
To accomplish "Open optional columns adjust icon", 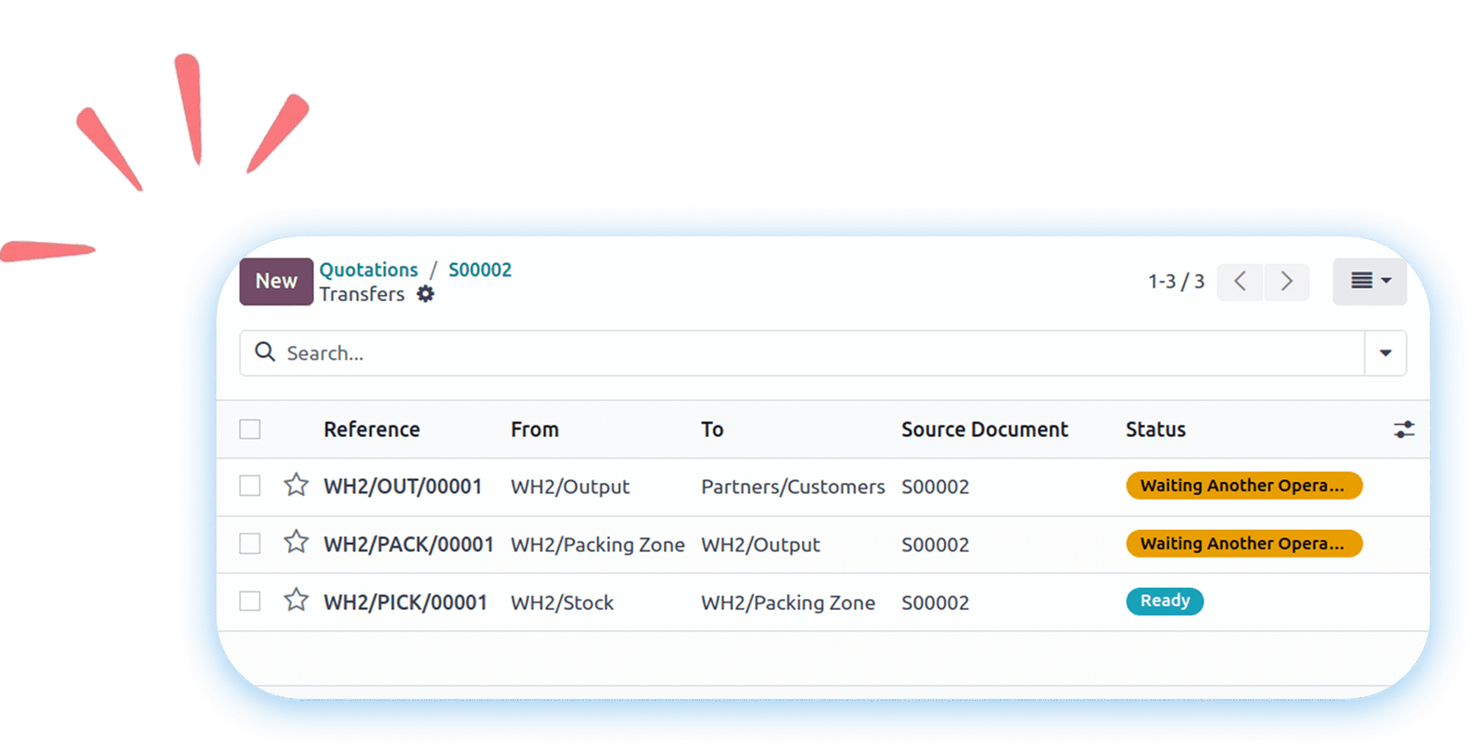I will 1403,430.
